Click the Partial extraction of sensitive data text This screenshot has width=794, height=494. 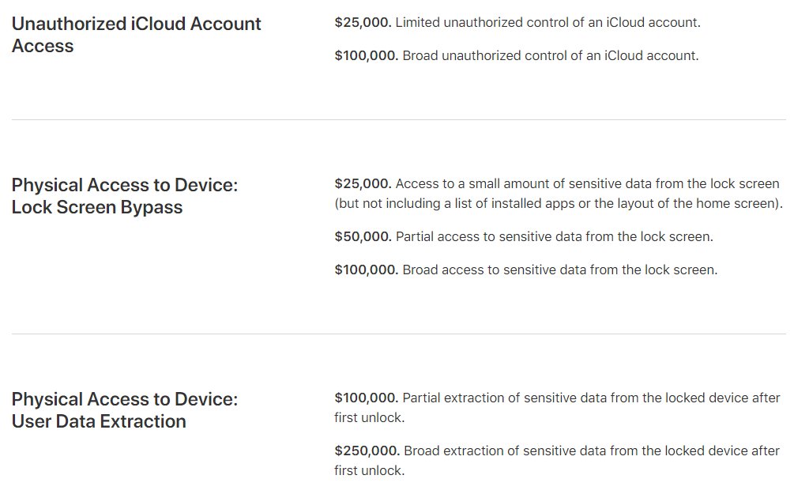tap(557, 408)
